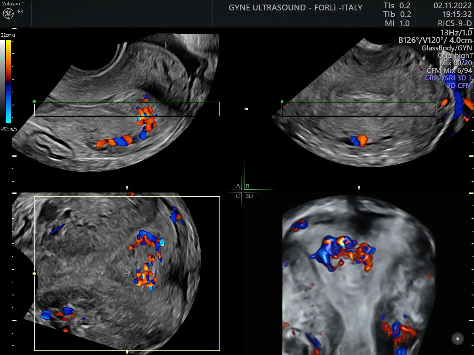Click the rendered 3D glass body image
Image resolution: width=474 pixels, height=355 pixels.
click(359, 275)
